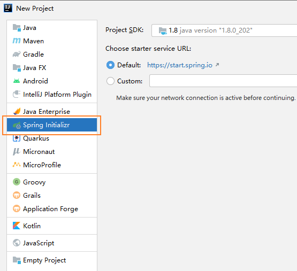The image size is (297, 271).
Task: Choose Java FX project type
Action: [52, 68]
